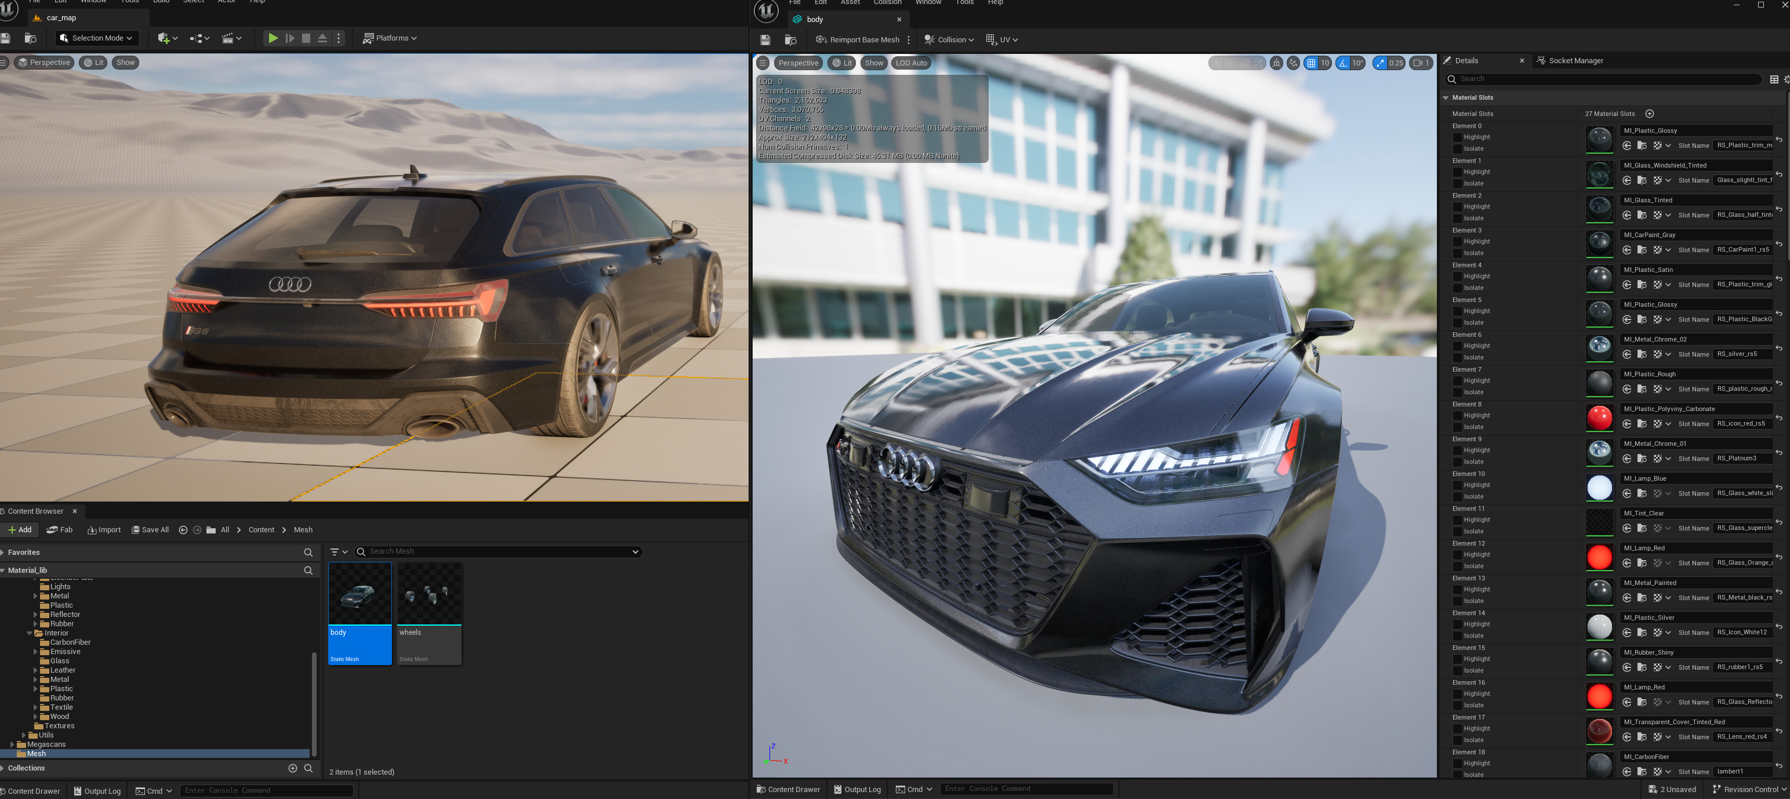Open Details property matrix table icon
Image resolution: width=1790 pixels, height=799 pixels.
pos(1774,79)
